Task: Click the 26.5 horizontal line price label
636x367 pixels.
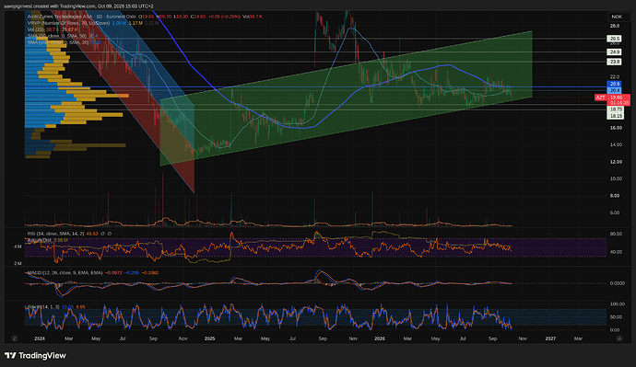Action: pyautogui.click(x=615, y=39)
